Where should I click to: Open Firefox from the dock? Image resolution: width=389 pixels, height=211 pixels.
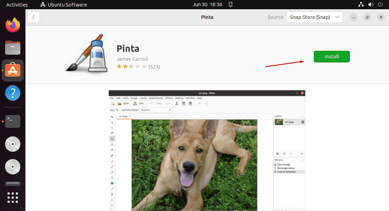click(12, 24)
